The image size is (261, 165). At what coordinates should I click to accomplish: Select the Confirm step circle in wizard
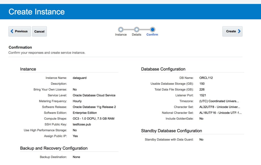click(x=152, y=30)
